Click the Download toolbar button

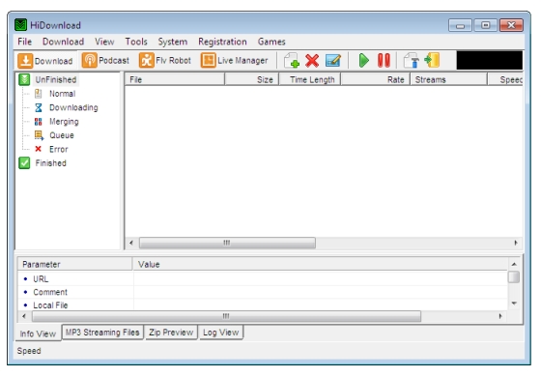45,61
